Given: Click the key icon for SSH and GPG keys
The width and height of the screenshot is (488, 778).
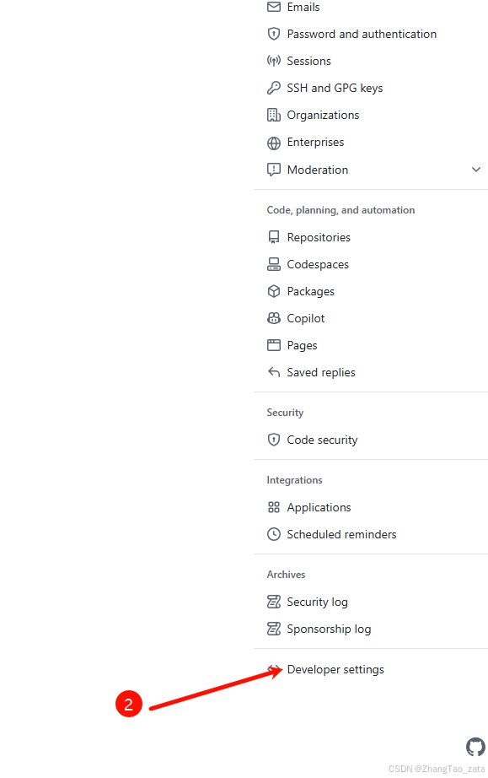Looking at the screenshot, I should click(x=273, y=88).
